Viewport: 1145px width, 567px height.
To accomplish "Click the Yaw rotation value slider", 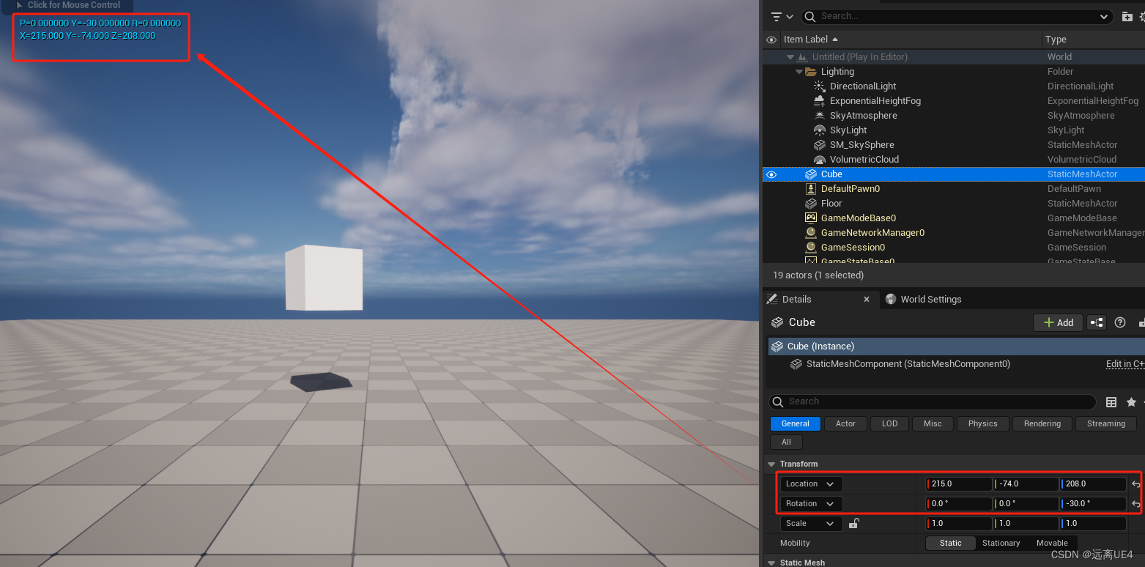I will [1093, 503].
